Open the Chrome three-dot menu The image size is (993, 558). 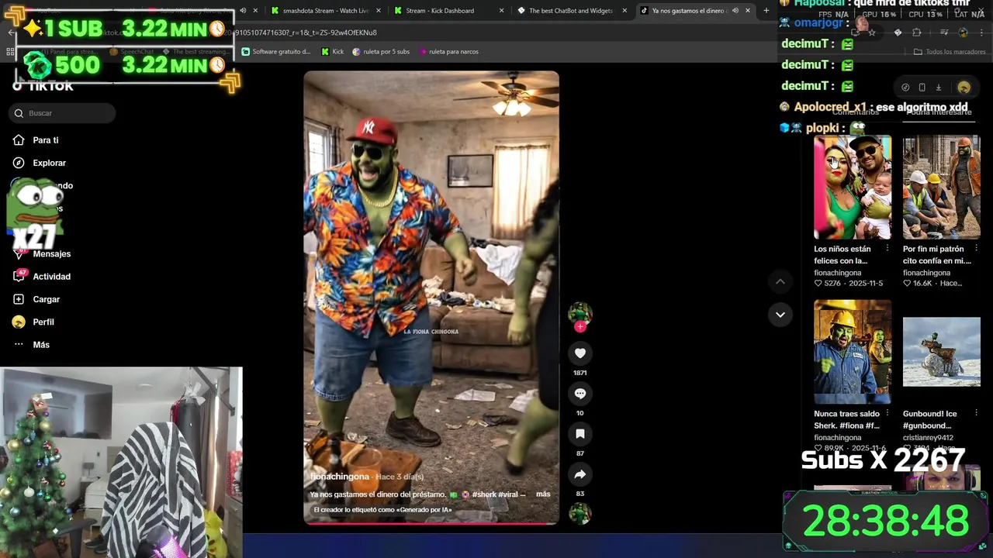click(x=981, y=33)
